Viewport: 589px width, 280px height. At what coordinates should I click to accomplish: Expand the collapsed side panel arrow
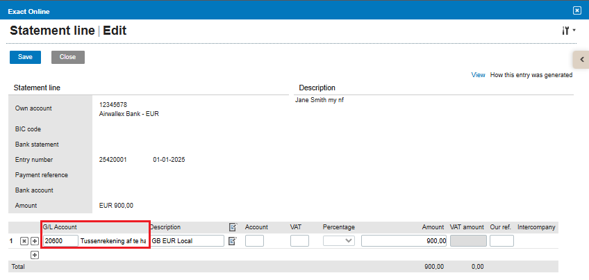(x=581, y=59)
